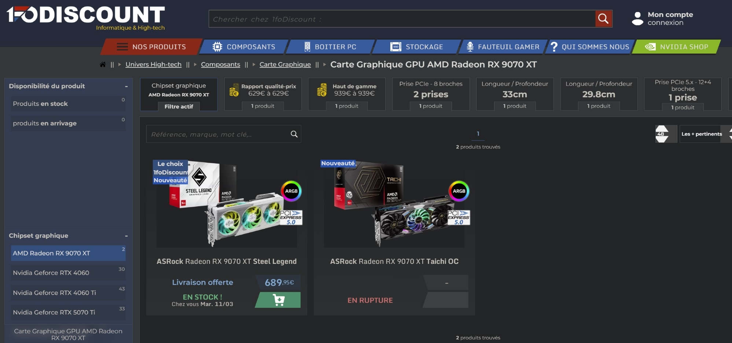Open the hamburger icon in Nos Produits
Viewport: 732px width, 343px height.
pos(122,47)
